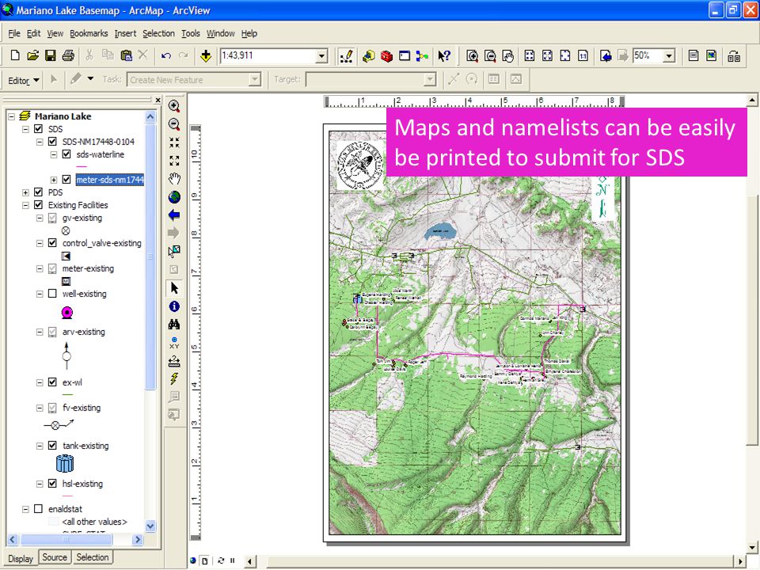This screenshot has height=570, width=760.
Task: Select the Measure tool
Action: (x=174, y=361)
